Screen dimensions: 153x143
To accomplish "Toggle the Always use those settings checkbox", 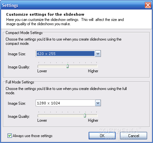I will 9,136.
